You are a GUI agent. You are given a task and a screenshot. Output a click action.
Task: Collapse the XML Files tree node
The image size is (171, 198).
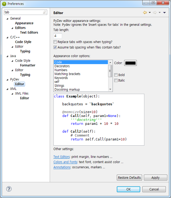12,94
